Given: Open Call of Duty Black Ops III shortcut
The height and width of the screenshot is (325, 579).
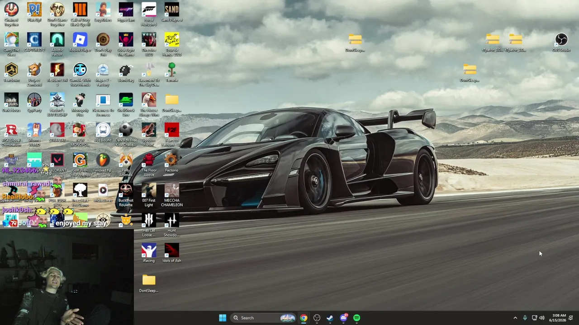Looking at the screenshot, I should point(80,14).
